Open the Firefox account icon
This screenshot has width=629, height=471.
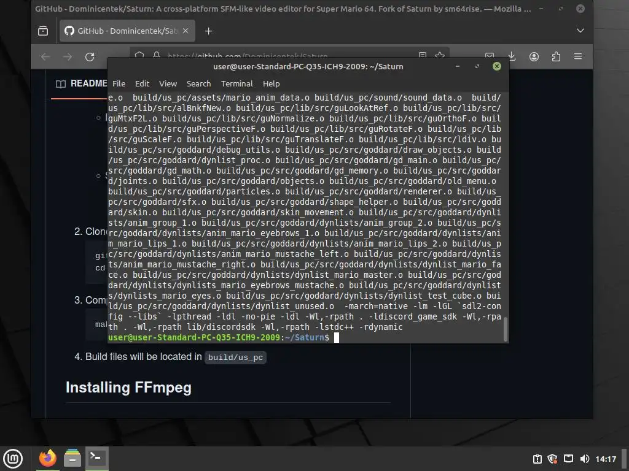tap(534, 56)
